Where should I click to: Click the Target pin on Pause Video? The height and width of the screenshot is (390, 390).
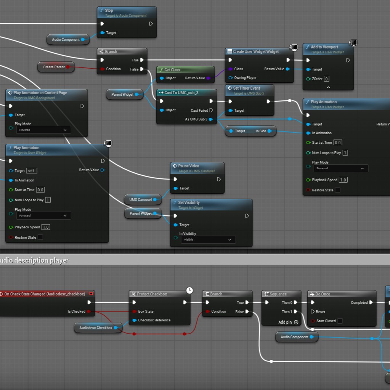coord(176,188)
